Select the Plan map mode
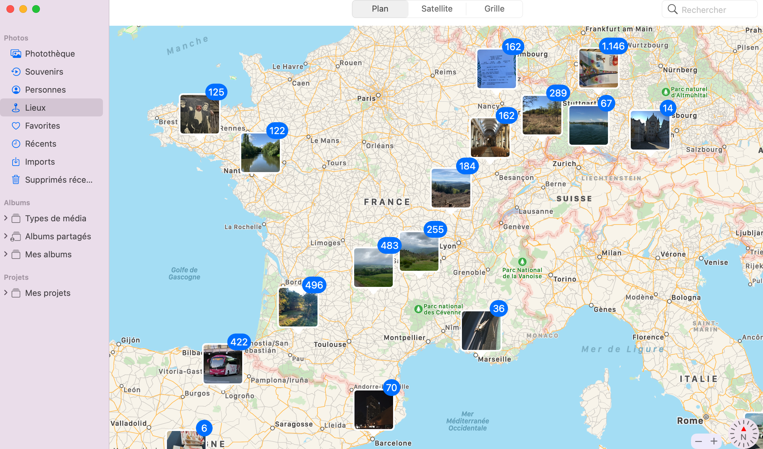The height and width of the screenshot is (449, 763). click(380, 9)
